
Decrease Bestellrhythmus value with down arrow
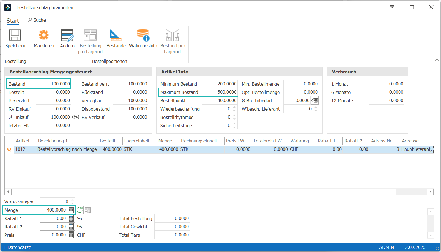click(x=235, y=119)
